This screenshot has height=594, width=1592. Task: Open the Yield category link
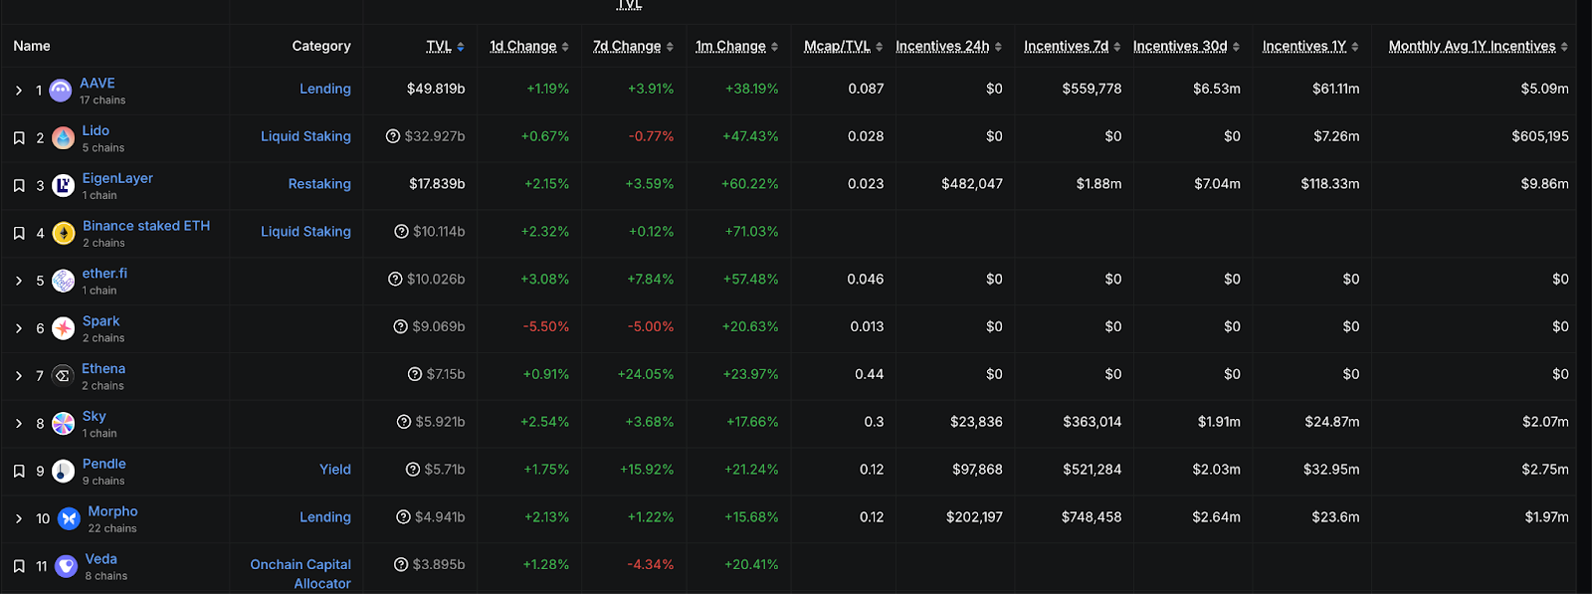(335, 470)
